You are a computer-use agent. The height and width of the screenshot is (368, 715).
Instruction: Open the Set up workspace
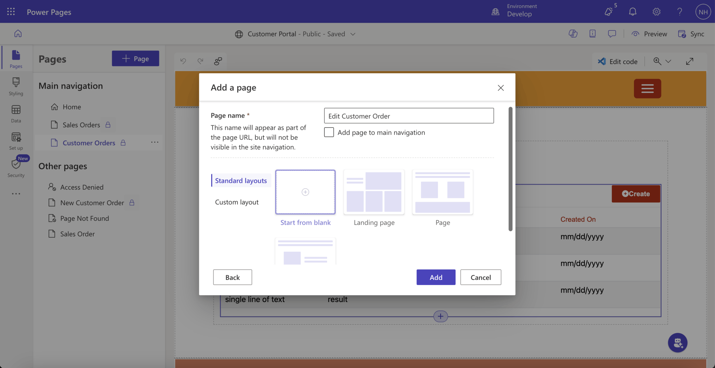(x=16, y=141)
